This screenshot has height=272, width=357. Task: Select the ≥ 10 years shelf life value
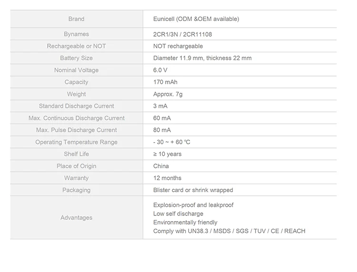(x=168, y=154)
